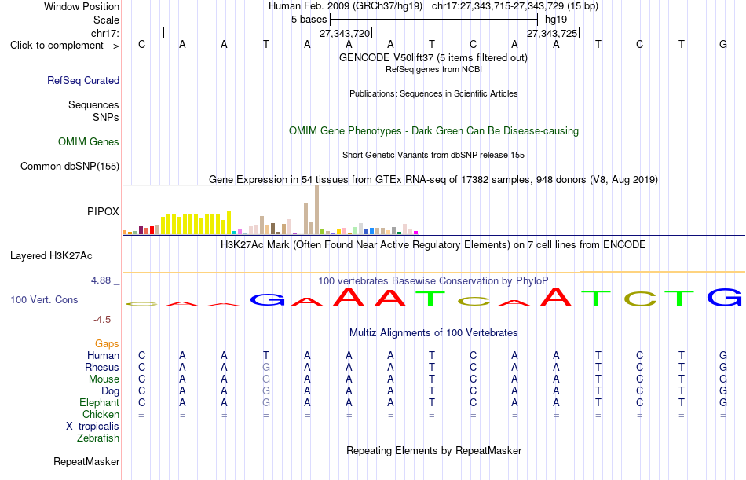This screenshot has width=746, height=480.
Task: Select the Mouse species label
Action: 104,379
